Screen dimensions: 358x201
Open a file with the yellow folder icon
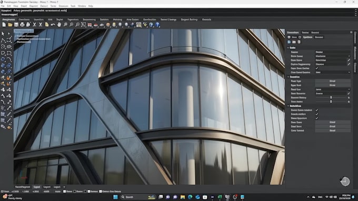(x=10, y=25)
